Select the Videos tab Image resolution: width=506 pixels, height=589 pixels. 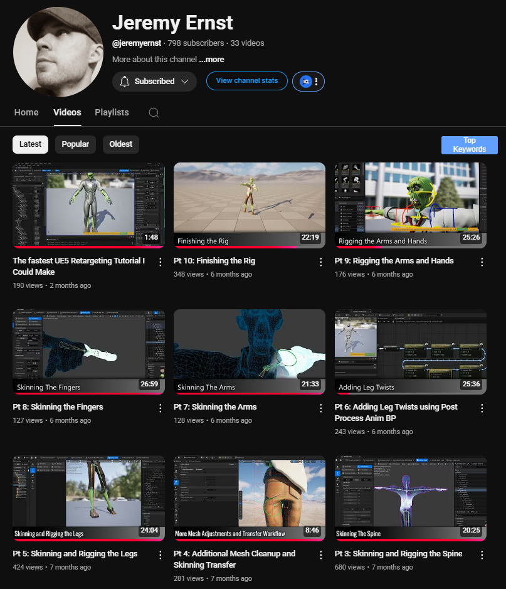coord(67,112)
